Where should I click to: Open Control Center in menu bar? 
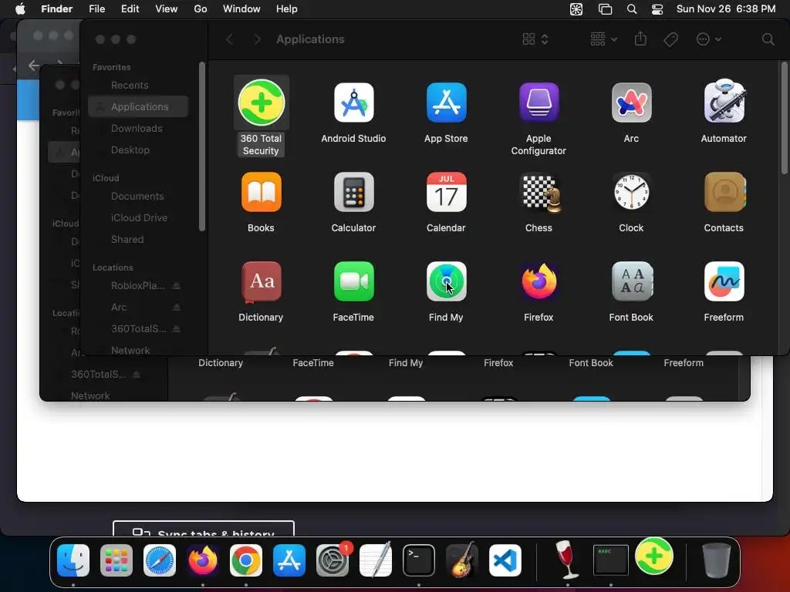click(x=657, y=9)
